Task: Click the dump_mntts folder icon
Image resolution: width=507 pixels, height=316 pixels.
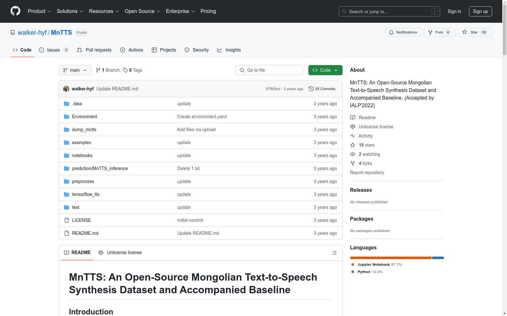Action: [67, 130]
